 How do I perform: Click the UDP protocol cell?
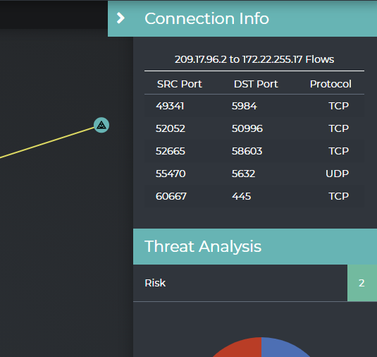coord(337,174)
